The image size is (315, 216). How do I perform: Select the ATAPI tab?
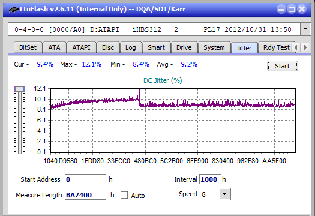81,47
